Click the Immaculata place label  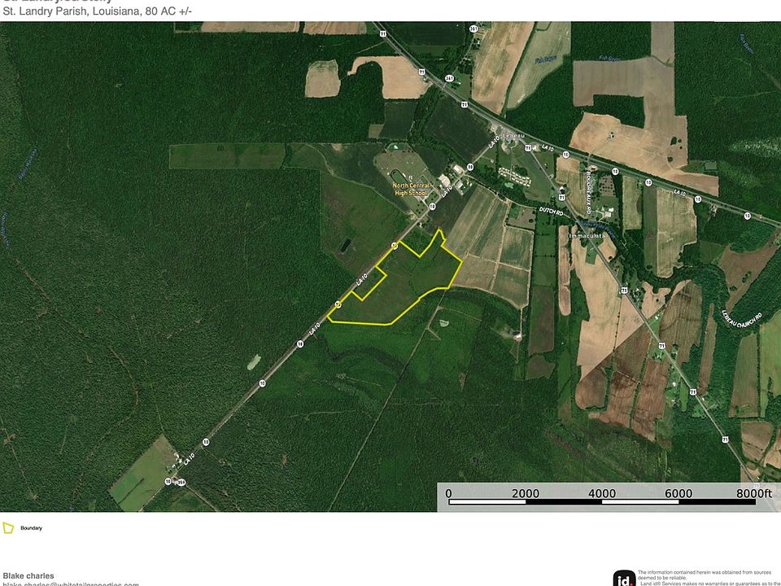(x=587, y=235)
